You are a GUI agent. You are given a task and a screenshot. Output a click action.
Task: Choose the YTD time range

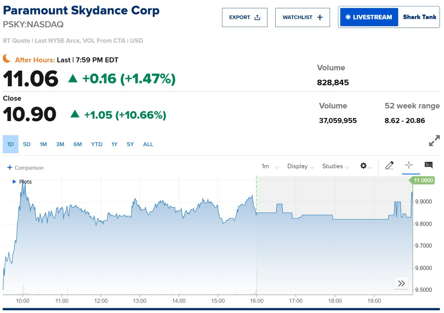[97, 144]
